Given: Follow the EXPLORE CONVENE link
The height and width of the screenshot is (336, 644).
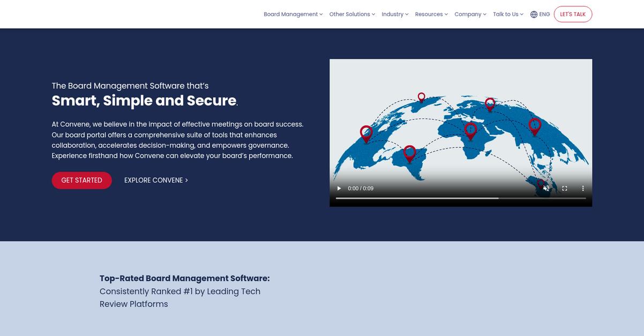Looking at the screenshot, I should (x=156, y=180).
